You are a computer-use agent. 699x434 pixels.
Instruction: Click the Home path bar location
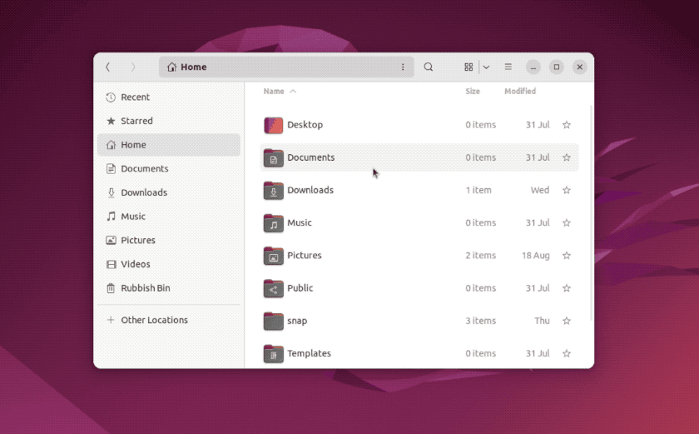click(x=187, y=67)
